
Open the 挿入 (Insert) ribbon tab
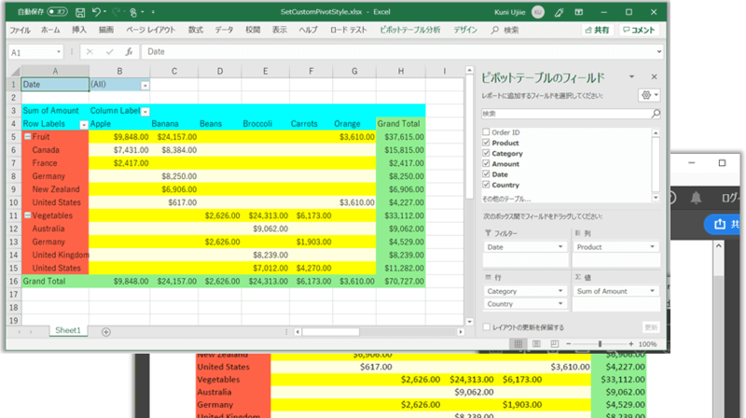79,30
